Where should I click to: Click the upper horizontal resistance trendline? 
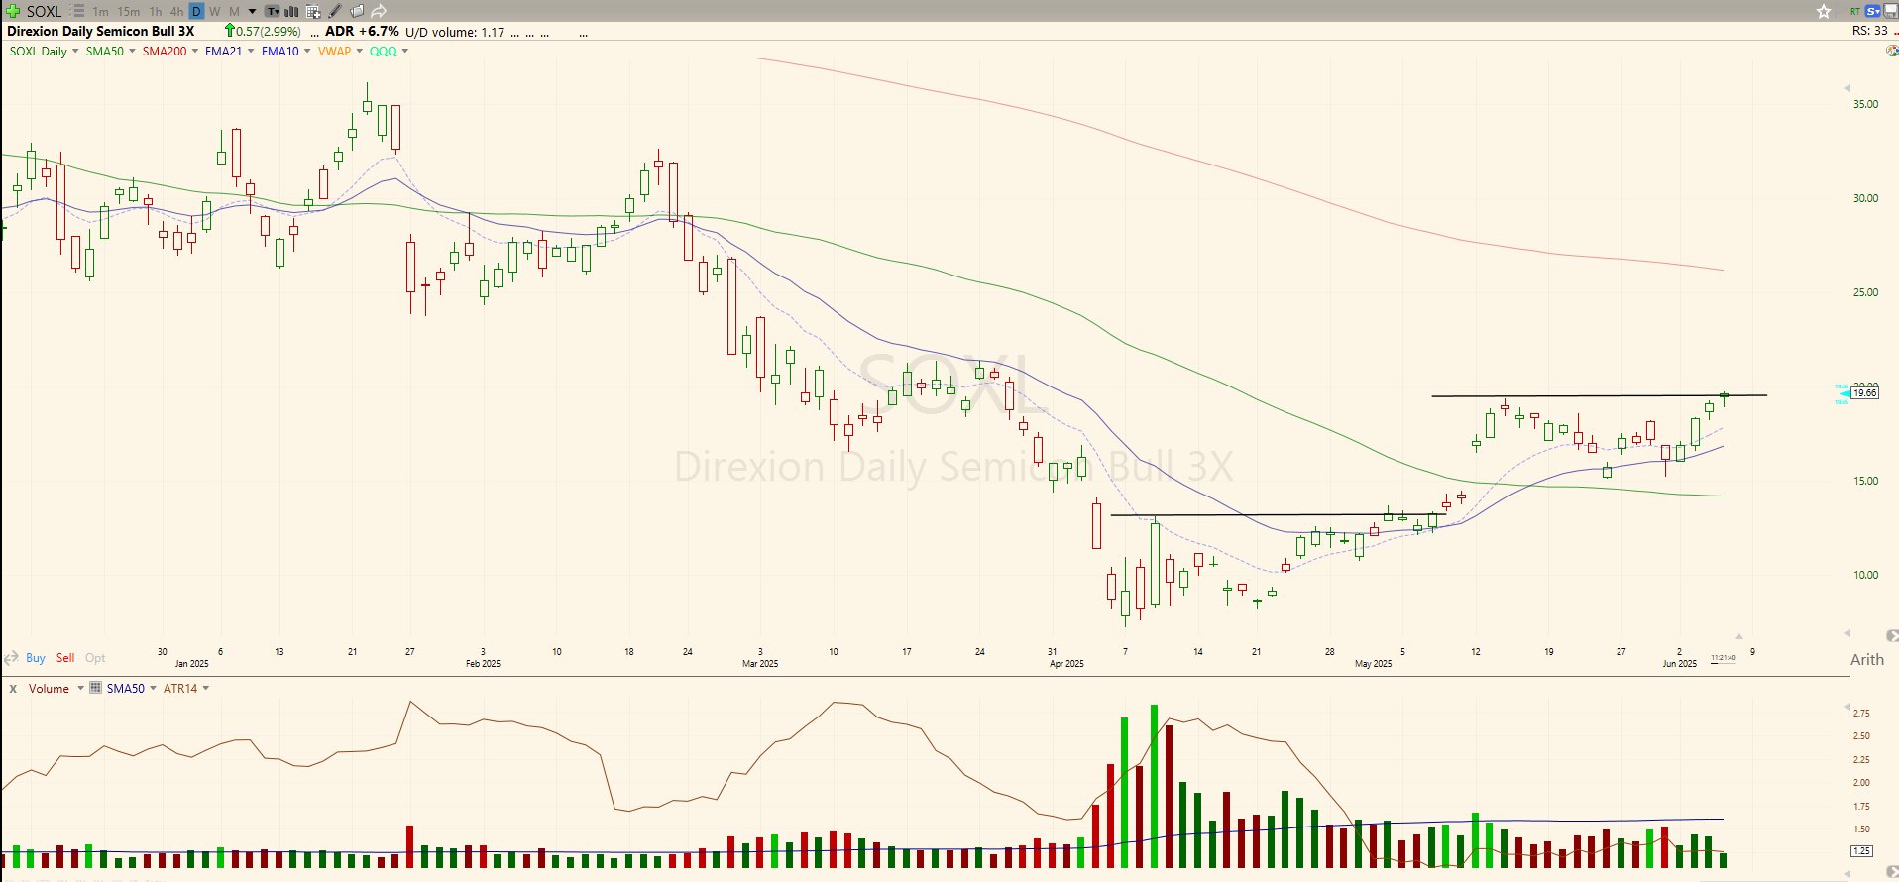tap(1599, 396)
